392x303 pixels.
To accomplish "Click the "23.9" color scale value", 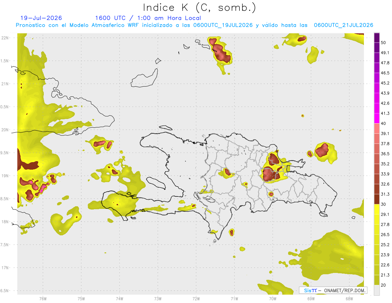I will pos(385,255).
